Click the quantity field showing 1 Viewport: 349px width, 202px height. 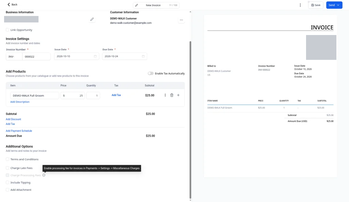pos(93,96)
